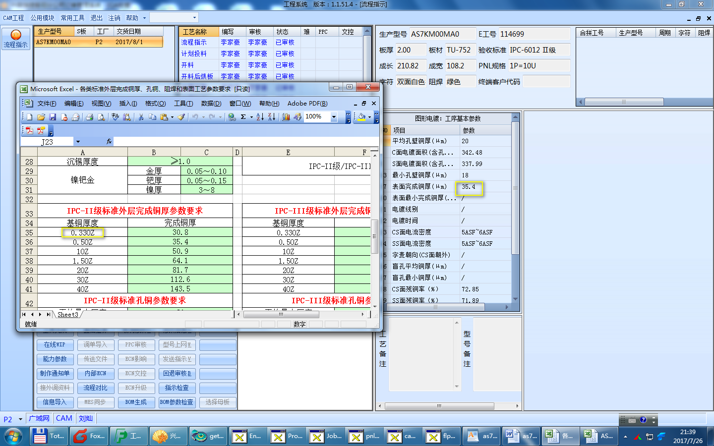This screenshot has width=714, height=446.
Task: Open 常用工具 menu in main window
Action: pos(72,18)
